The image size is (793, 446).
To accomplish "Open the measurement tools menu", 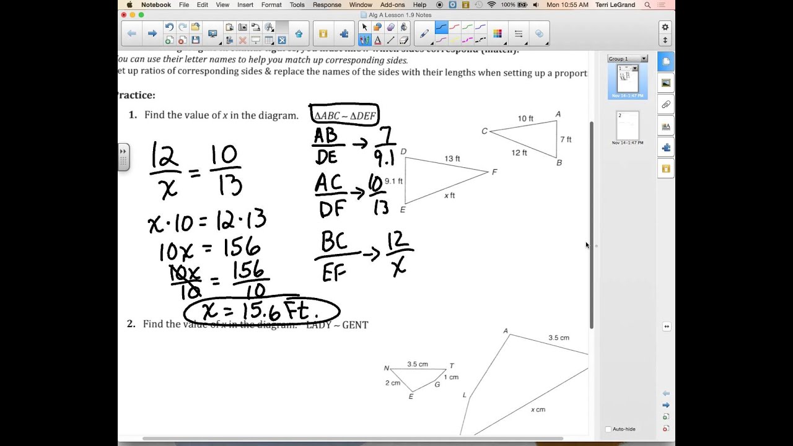I will click(x=269, y=27).
